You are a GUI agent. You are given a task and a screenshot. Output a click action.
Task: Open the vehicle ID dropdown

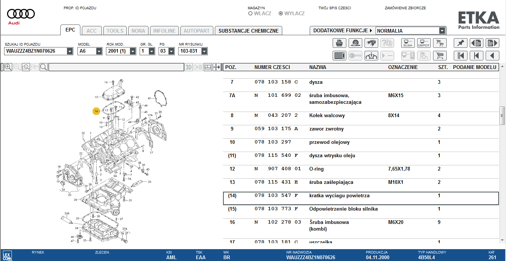point(70,51)
